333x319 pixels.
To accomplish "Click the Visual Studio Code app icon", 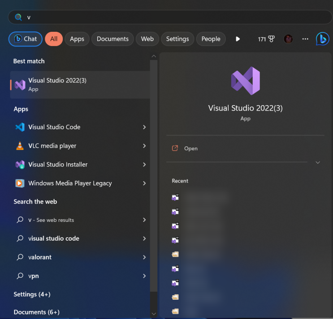I will 20,127.
